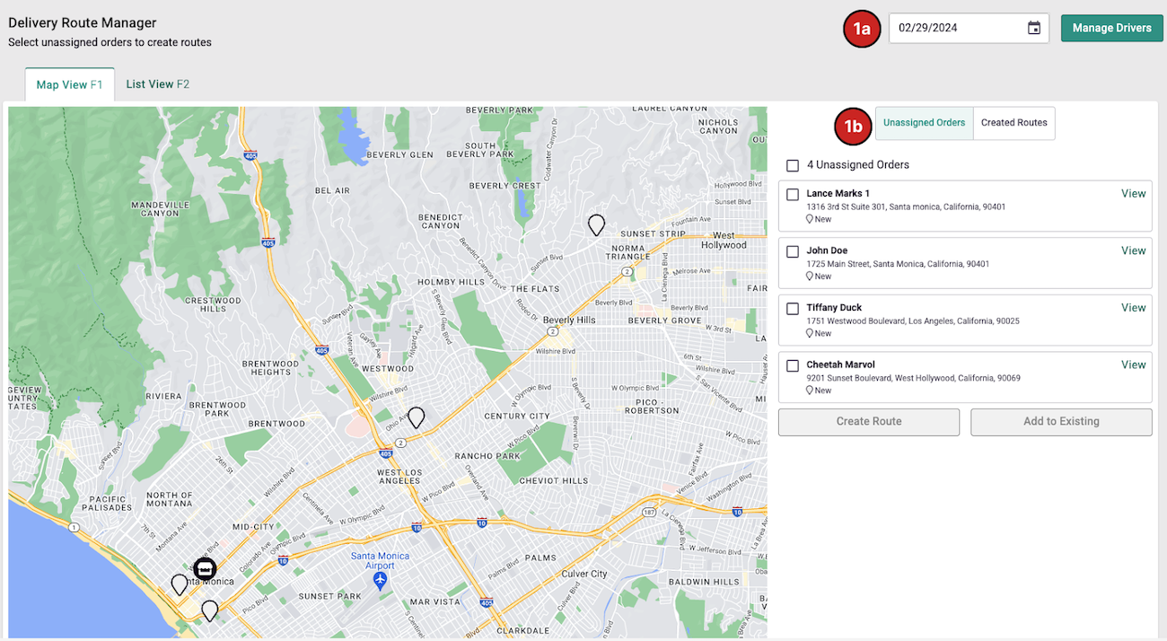This screenshot has width=1167, height=641.
Task: Click the Brentwood map label
Action: pos(277,424)
